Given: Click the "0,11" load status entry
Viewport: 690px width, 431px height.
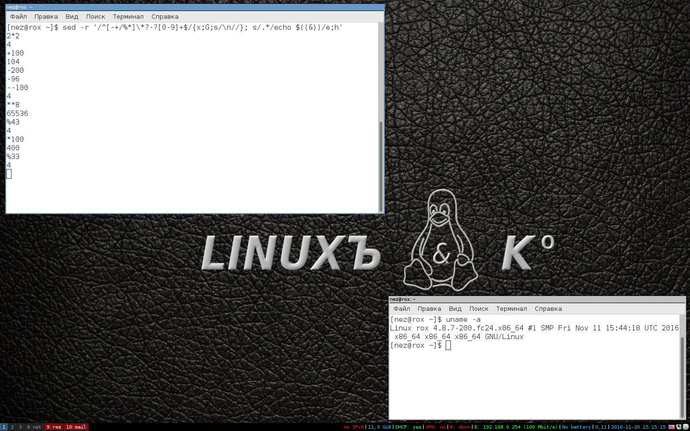Looking at the screenshot, I should point(601,427).
